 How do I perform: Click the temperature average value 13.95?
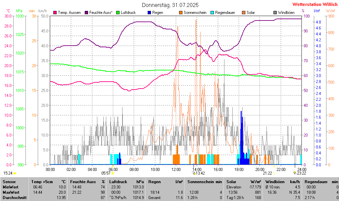(x=61, y=197)
